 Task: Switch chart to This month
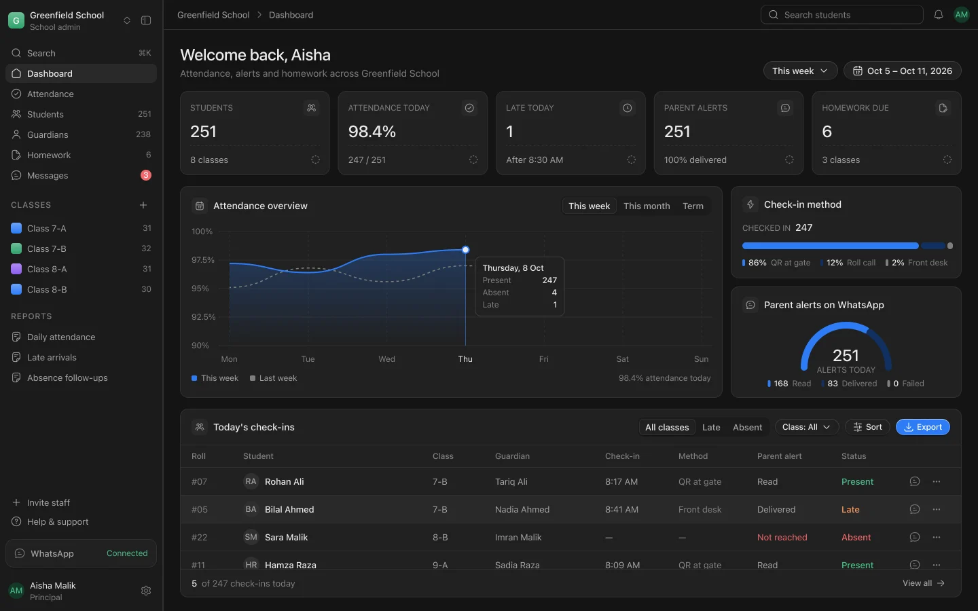tap(647, 206)
